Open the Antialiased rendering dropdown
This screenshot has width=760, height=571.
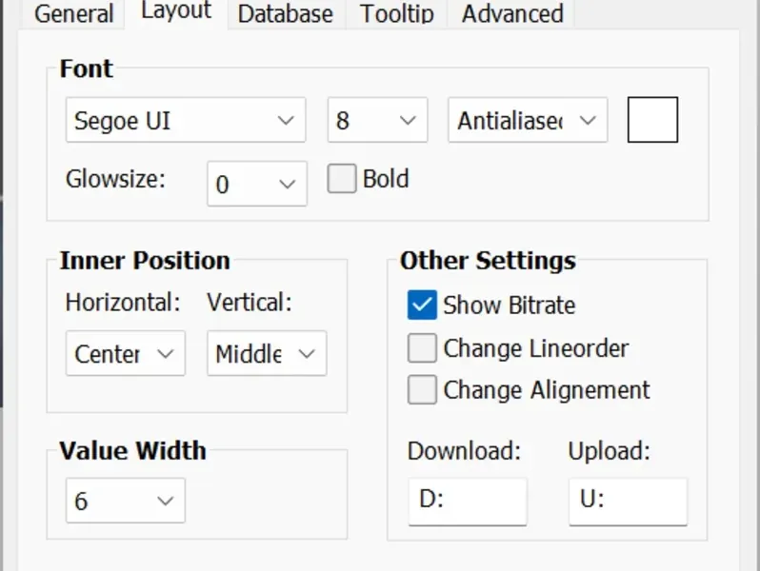click(528, 120)
